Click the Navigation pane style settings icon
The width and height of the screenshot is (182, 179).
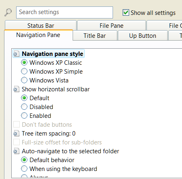17,54
